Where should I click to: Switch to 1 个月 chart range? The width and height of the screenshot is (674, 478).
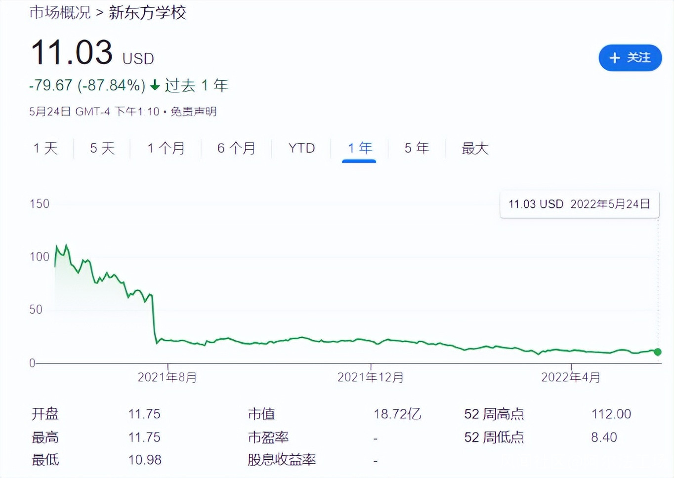166,148
